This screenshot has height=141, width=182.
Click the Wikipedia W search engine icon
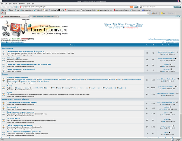[x=141, y=7]
